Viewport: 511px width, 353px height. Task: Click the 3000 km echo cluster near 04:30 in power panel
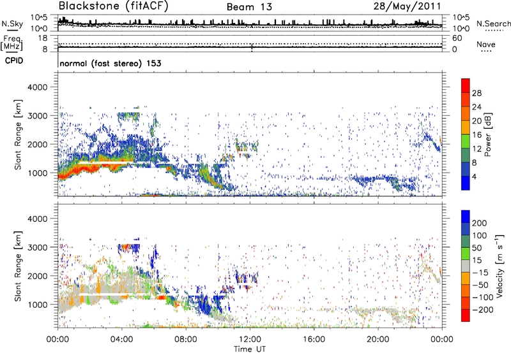[x=128, y=116]
